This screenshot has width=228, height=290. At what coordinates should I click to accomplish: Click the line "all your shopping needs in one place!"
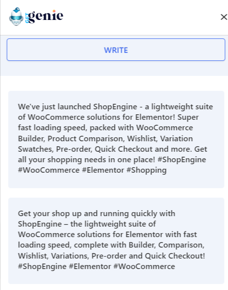[x=86, y=160]
